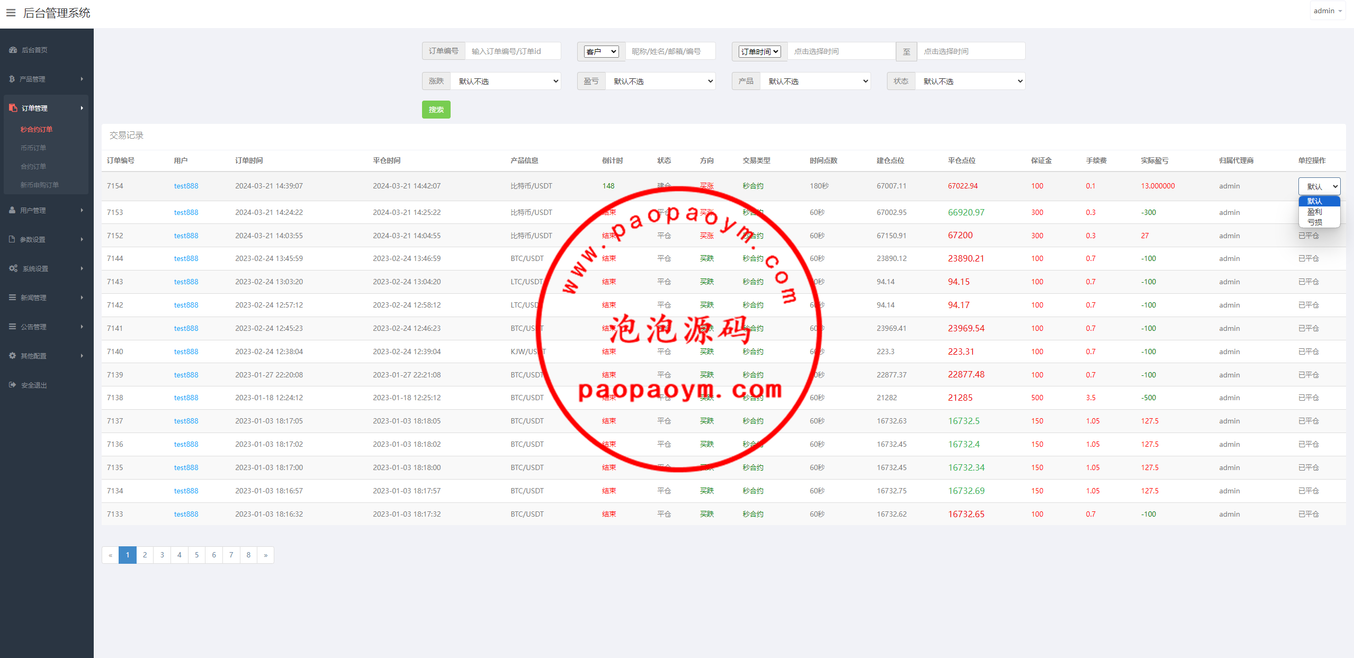The width and height of the screenshot is (1354, 658).
Task: Toggle the hamburger sidebar menu icon
Action: (x=11, y=13)
